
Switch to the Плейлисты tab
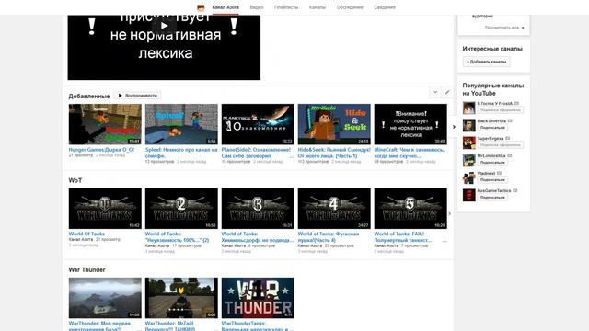(x=286, y=7)
